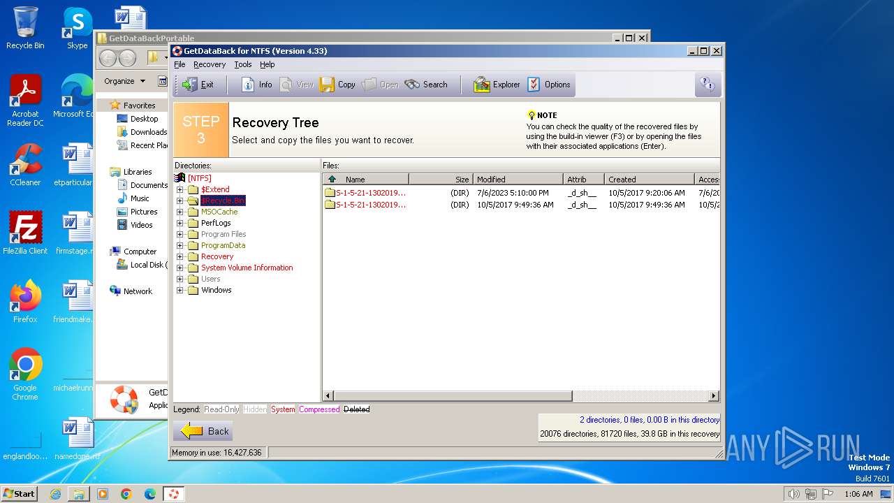Open the File menu
The image size is (894, 503).
pos(179,64)
